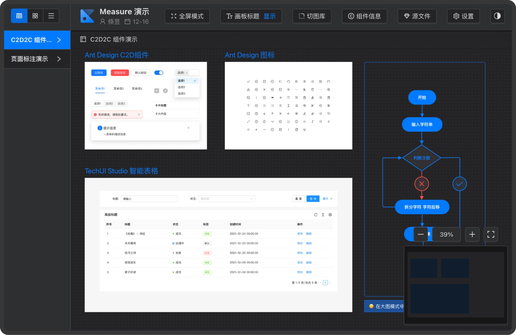Screen dimensions: 516x335
Task: Toggle dark/light theme contrast icon
Action: tap(497, 16)
